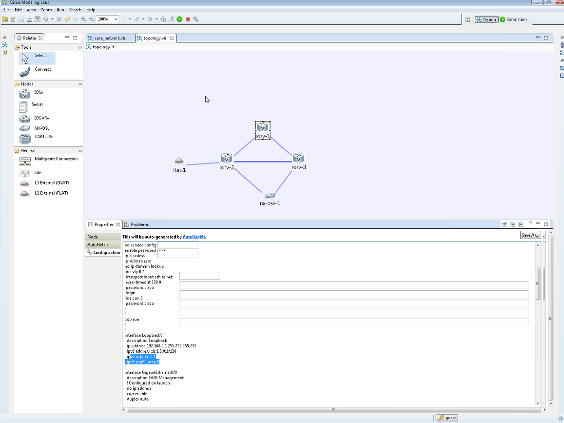
Task: Select the IOS XRv node in palette
Action: [x=34, y=118]
